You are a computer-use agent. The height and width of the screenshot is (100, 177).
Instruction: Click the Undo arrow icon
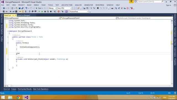pos(26,8)
